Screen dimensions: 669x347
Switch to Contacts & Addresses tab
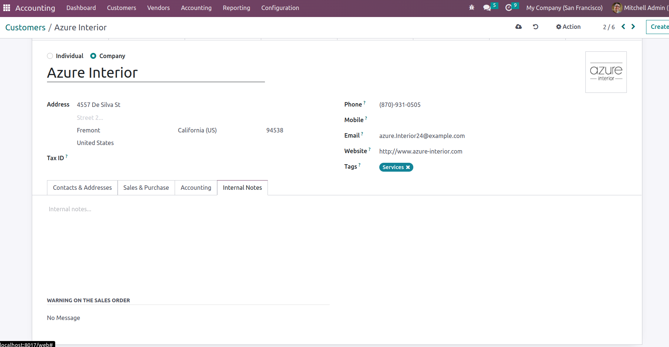[x=82, y=188]
